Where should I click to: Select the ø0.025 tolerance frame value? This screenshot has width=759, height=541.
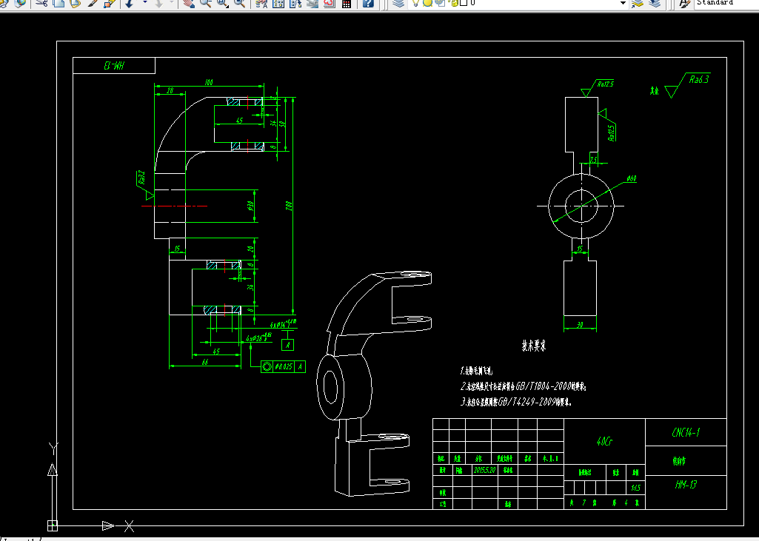pyautogui.click(x=284, y=366)
